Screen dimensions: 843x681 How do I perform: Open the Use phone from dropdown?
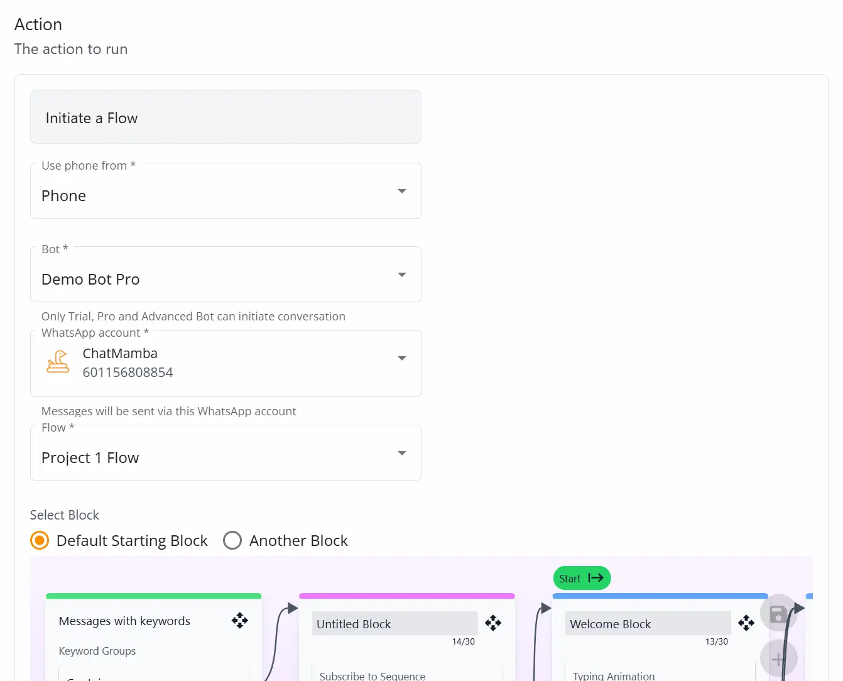point(401,191)
